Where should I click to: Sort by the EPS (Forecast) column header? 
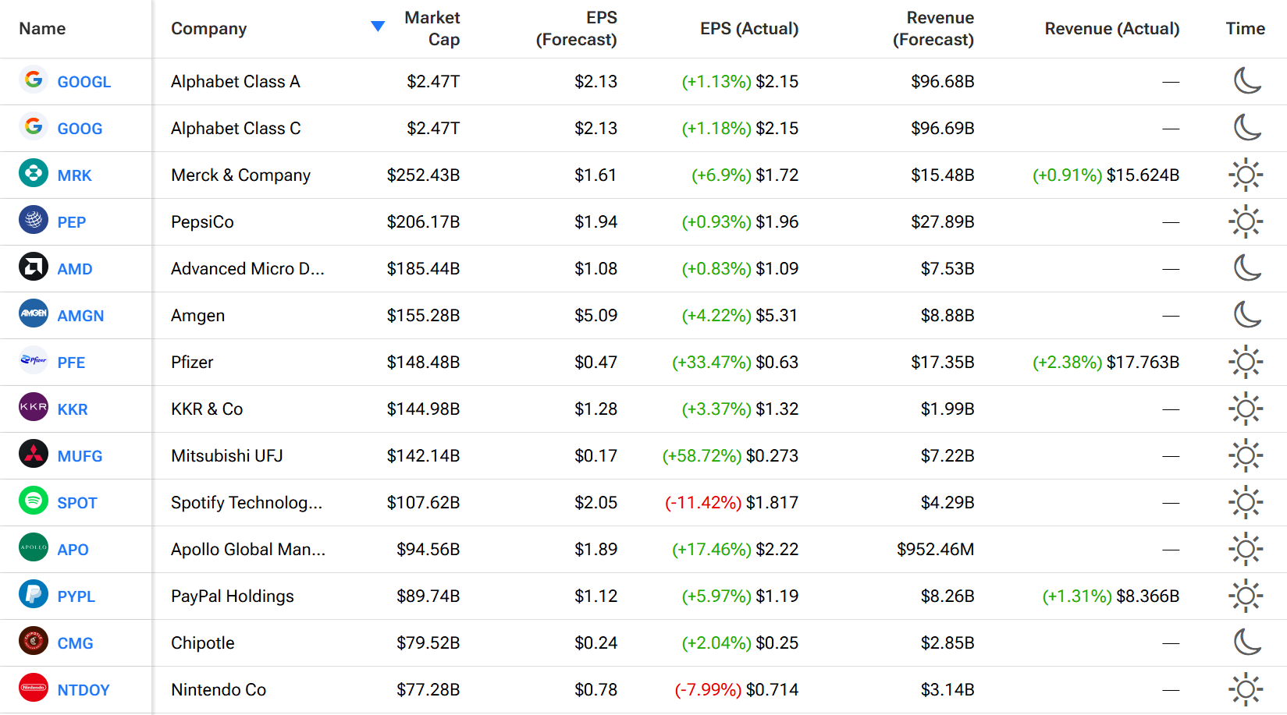576,29
